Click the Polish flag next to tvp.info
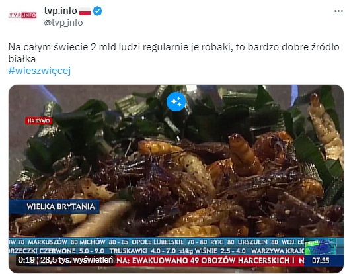This screenshot has height=274, width=345. tap(85, 11)
